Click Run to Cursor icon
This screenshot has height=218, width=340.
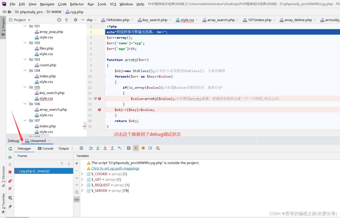120,148
